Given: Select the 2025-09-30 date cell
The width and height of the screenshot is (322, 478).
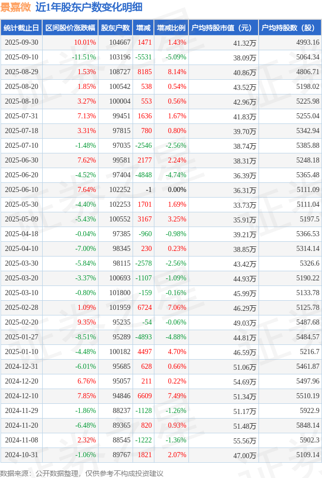Looking at the screenshot, I should [21, 43].
